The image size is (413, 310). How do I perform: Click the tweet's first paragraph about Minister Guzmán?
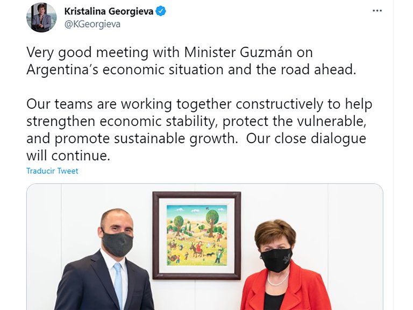pyautogui.click(x=191, y=61)
